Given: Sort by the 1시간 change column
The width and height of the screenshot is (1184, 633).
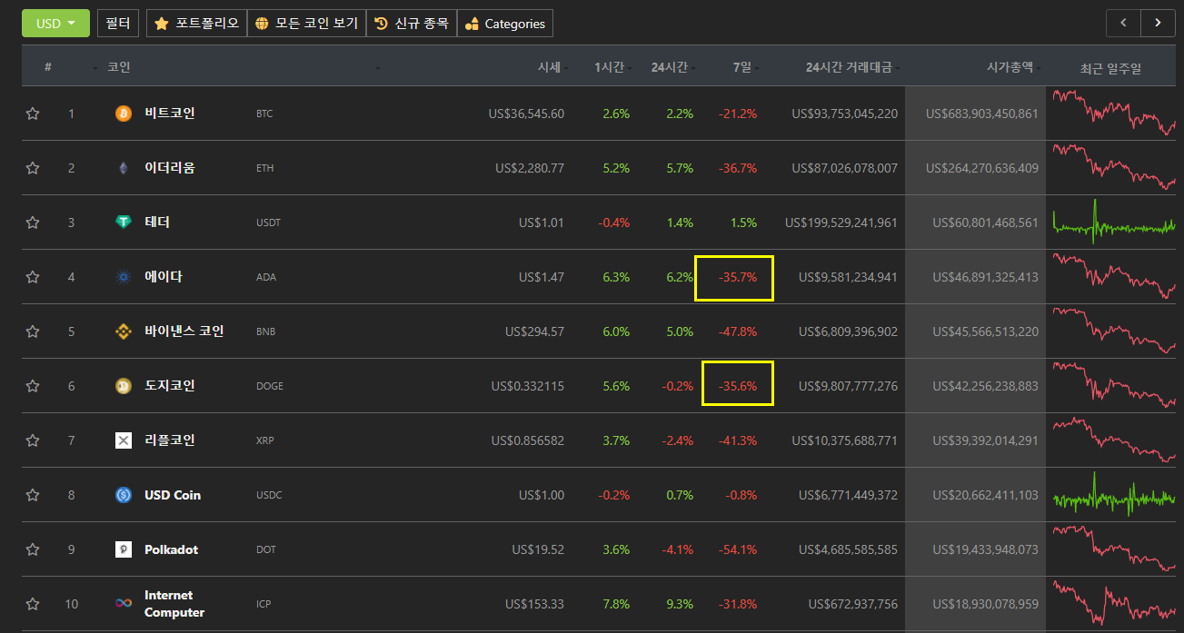Looking at the screenshot, I should tap(609, 67).
